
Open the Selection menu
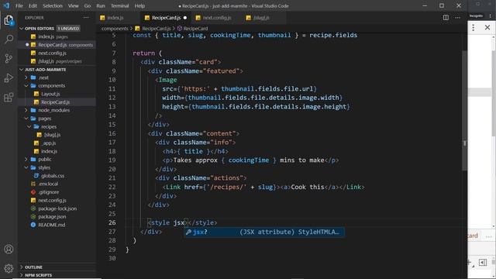point(53,5)
